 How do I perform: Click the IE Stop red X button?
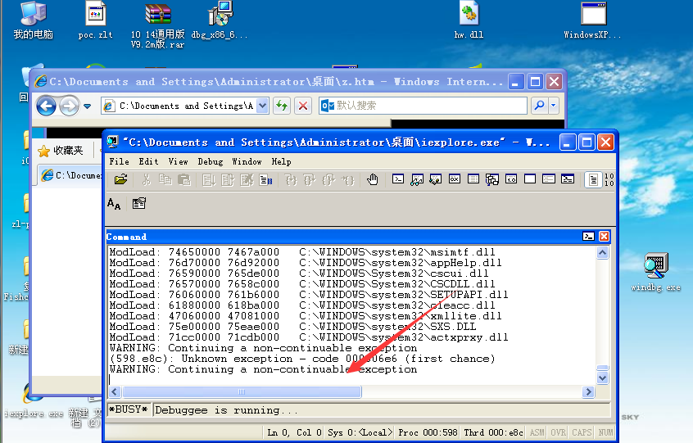pos(303,106)
